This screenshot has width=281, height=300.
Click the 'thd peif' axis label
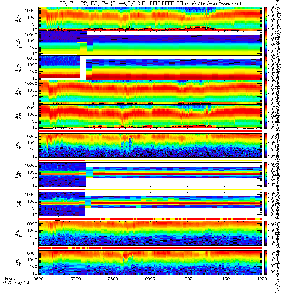pos(18,233)
